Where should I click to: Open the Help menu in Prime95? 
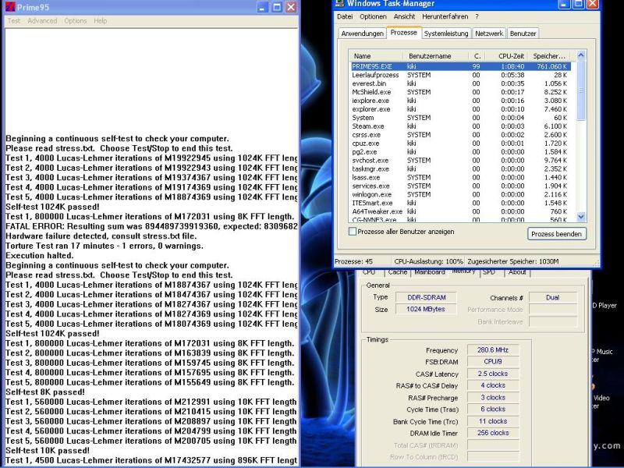[101, 21]
